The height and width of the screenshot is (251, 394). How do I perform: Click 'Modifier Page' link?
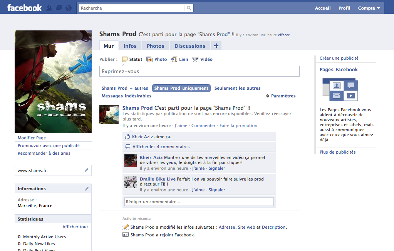(x=32, y=138)
